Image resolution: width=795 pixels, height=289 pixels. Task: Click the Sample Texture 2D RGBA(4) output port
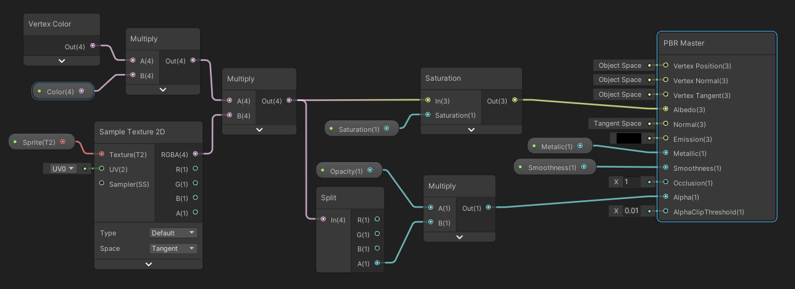(x=196, y=154)
